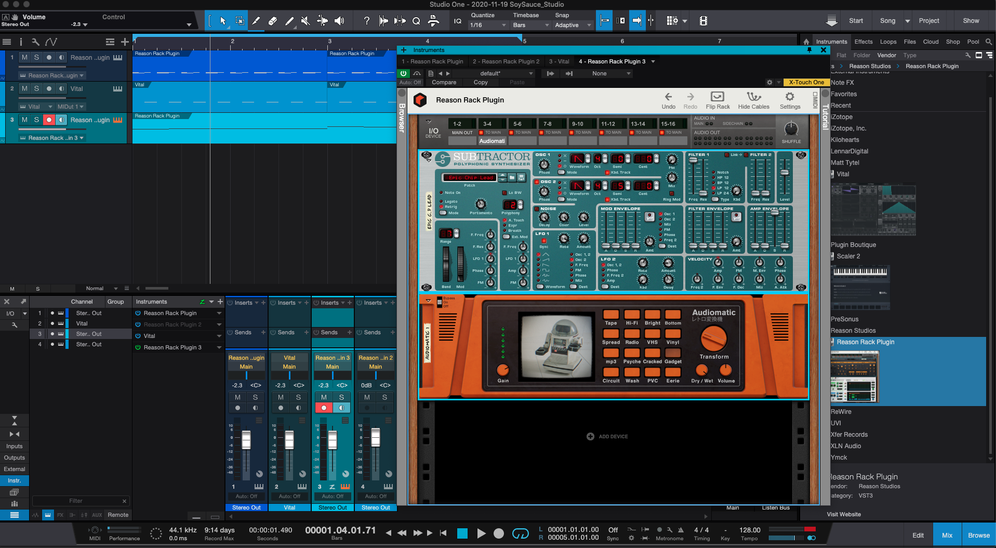Image resolution: width=996 pixels, height=548 pixels.
Task: Click the Start button
Action: pos(856,21)
